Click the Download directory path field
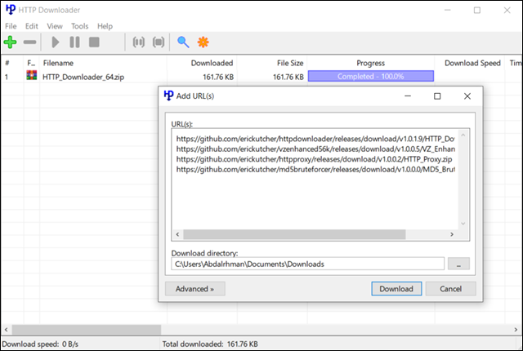 307,264
